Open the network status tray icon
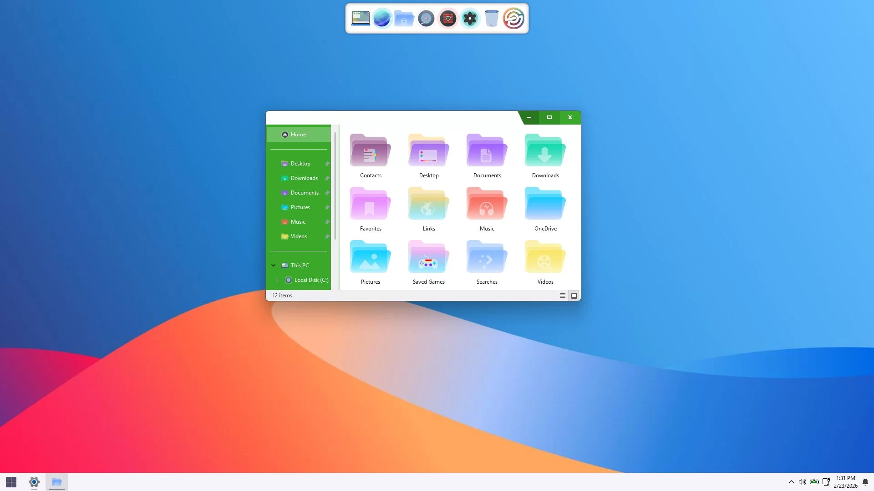This screenshot has width=874, height=491. pyautogui.click(x=826, y=482)
